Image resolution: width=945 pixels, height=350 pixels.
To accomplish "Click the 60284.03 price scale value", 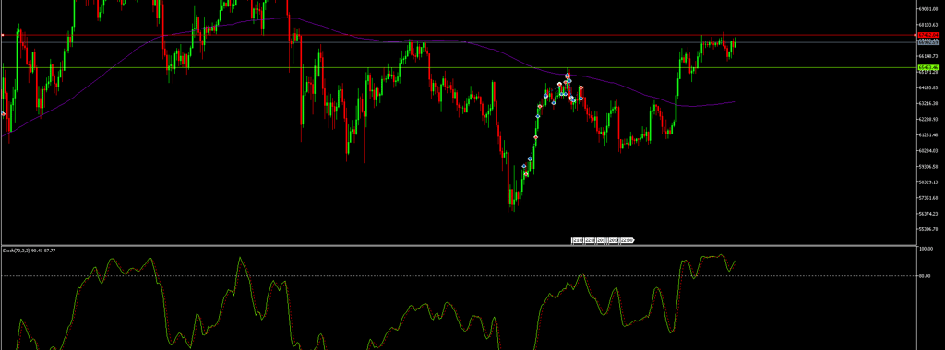I will [928, 150].
